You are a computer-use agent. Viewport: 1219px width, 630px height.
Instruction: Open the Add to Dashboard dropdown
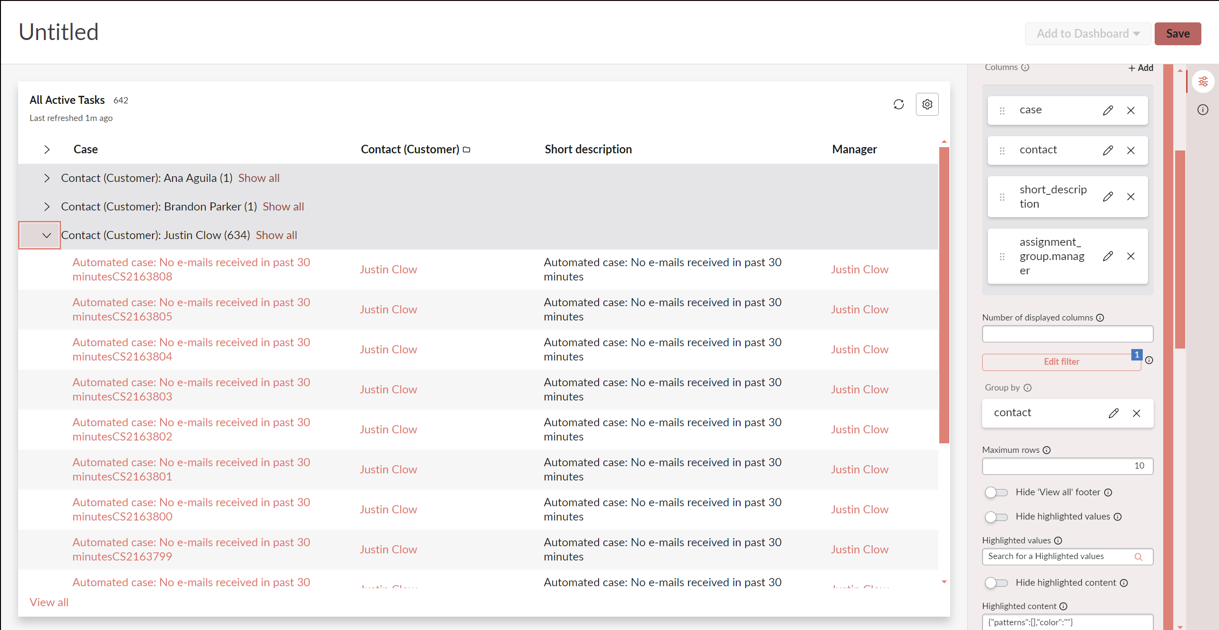tap(1087, 34)
